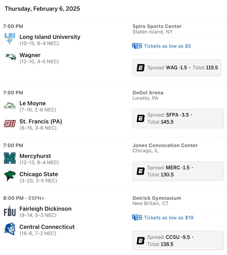The height and width of the screenshot is (255, 227).
Task: Open the SFPA -3.5 spread betting box
Action: [178, 119]
